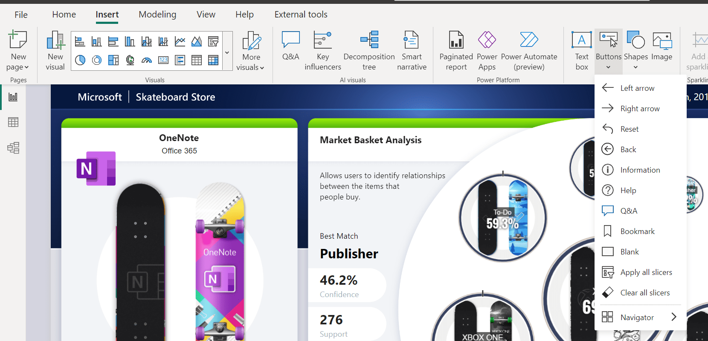
Task: Select Back button option in menu
Action: [641, 150]
